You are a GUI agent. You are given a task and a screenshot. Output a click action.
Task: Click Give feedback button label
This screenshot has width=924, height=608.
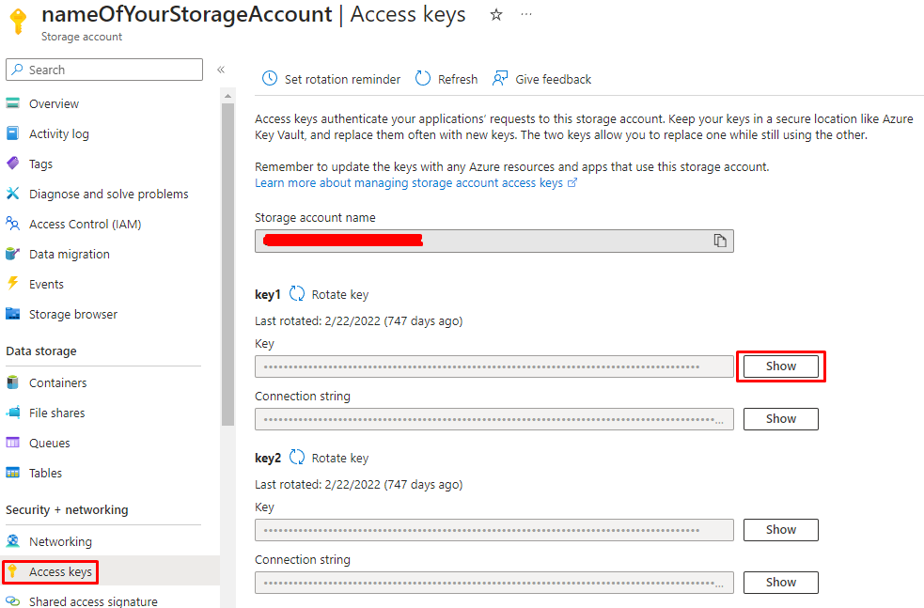554,79
